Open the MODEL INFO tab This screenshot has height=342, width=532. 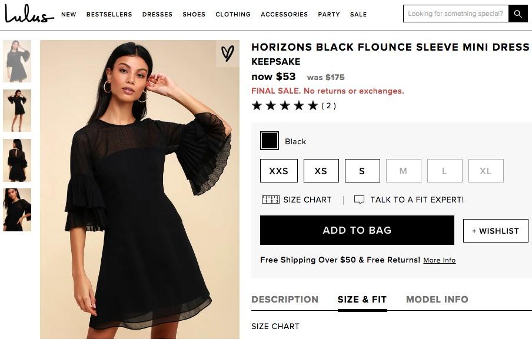click(437, 300)
